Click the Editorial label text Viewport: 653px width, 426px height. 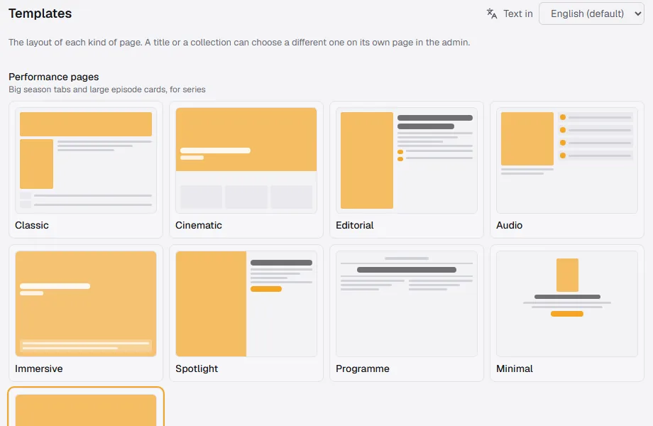click(354, 225)
